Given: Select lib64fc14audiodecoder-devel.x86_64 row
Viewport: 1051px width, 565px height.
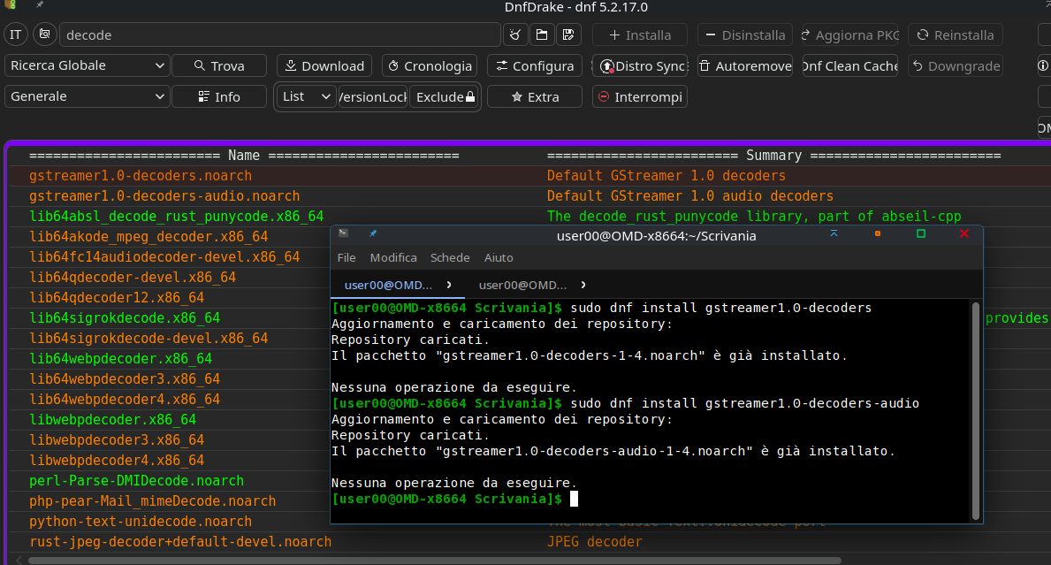Looking at the screenshot, I should (x=164, y=256).
